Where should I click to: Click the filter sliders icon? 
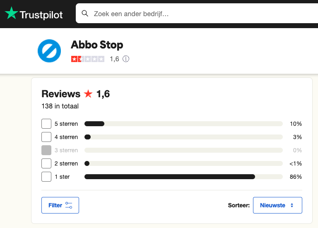tap(69, 205)
